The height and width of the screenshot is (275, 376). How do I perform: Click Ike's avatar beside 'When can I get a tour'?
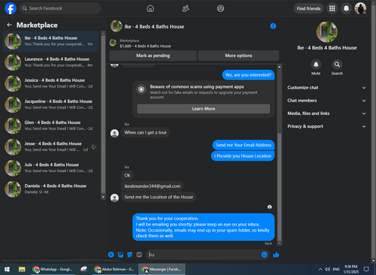pyautogui.click(x=114, y=133)
